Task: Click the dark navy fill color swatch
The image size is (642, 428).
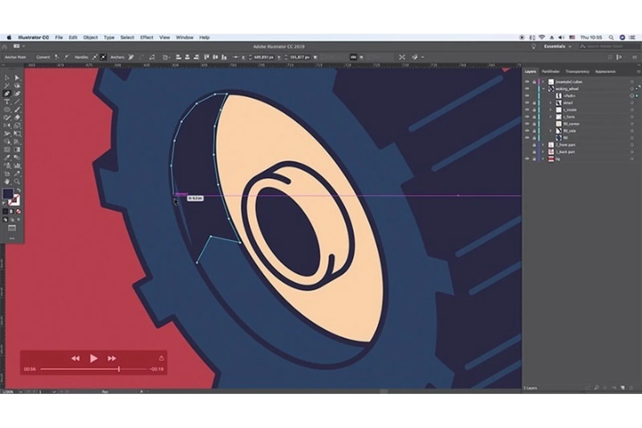Action: pyautogui.click(x=8, y=194)
